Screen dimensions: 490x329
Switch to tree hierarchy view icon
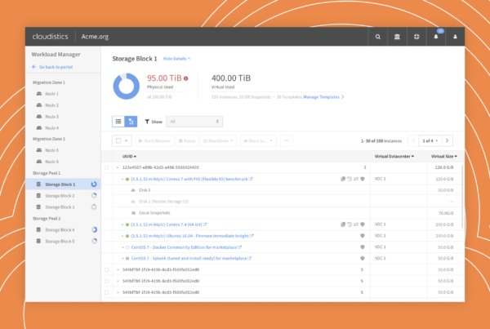(131, 122)
